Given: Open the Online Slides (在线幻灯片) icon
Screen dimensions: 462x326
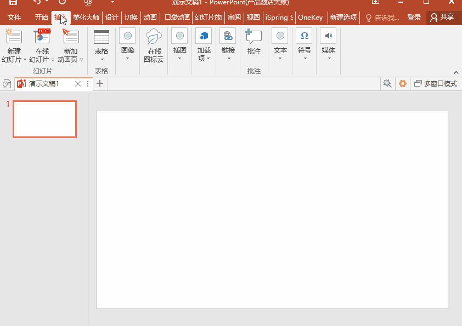Looking at the screenshot, I should coord(42,37).
